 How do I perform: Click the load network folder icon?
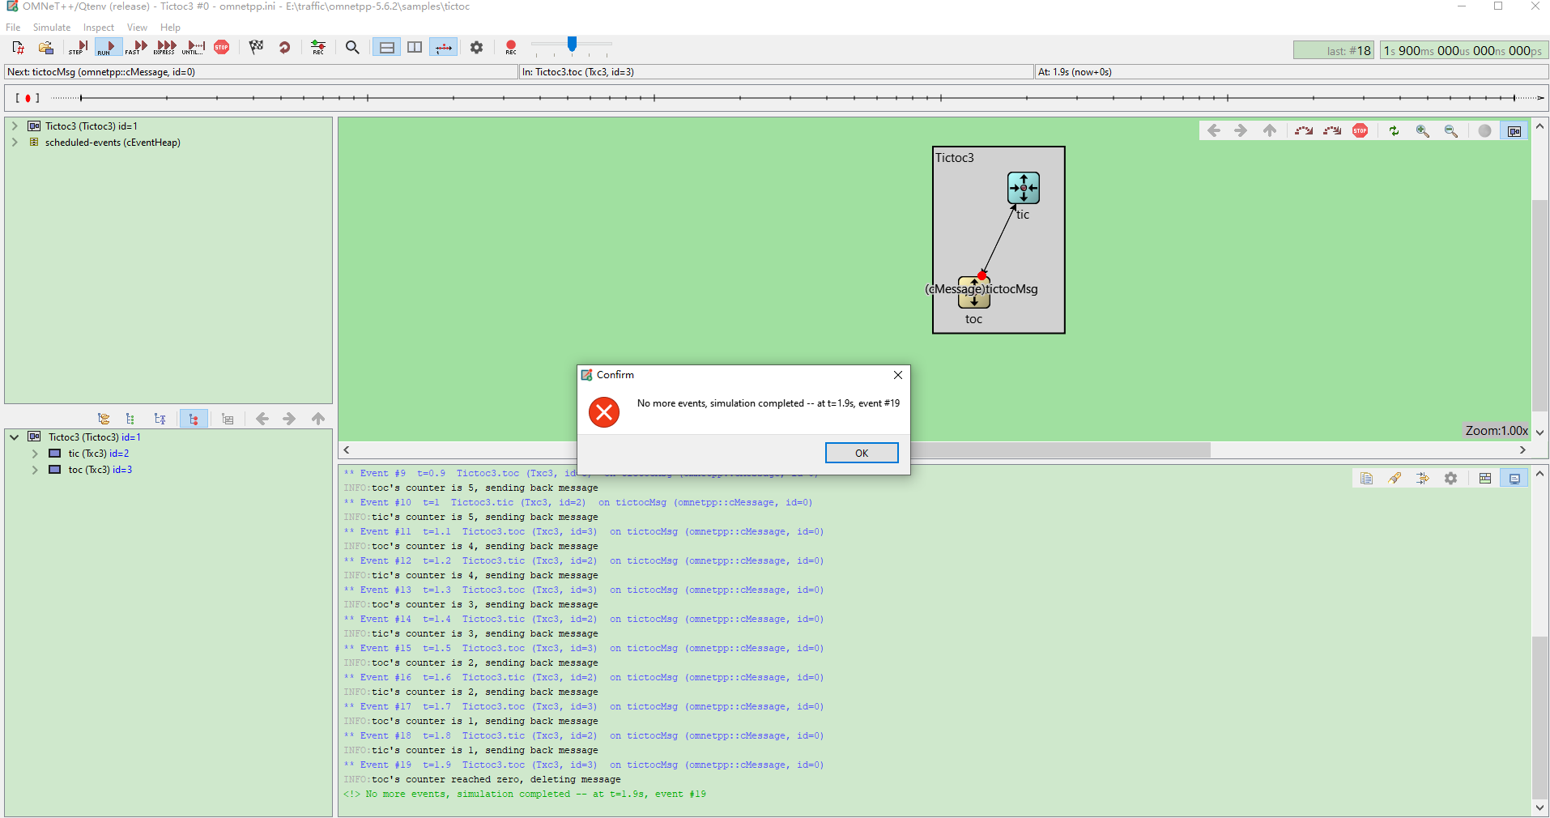46,48
